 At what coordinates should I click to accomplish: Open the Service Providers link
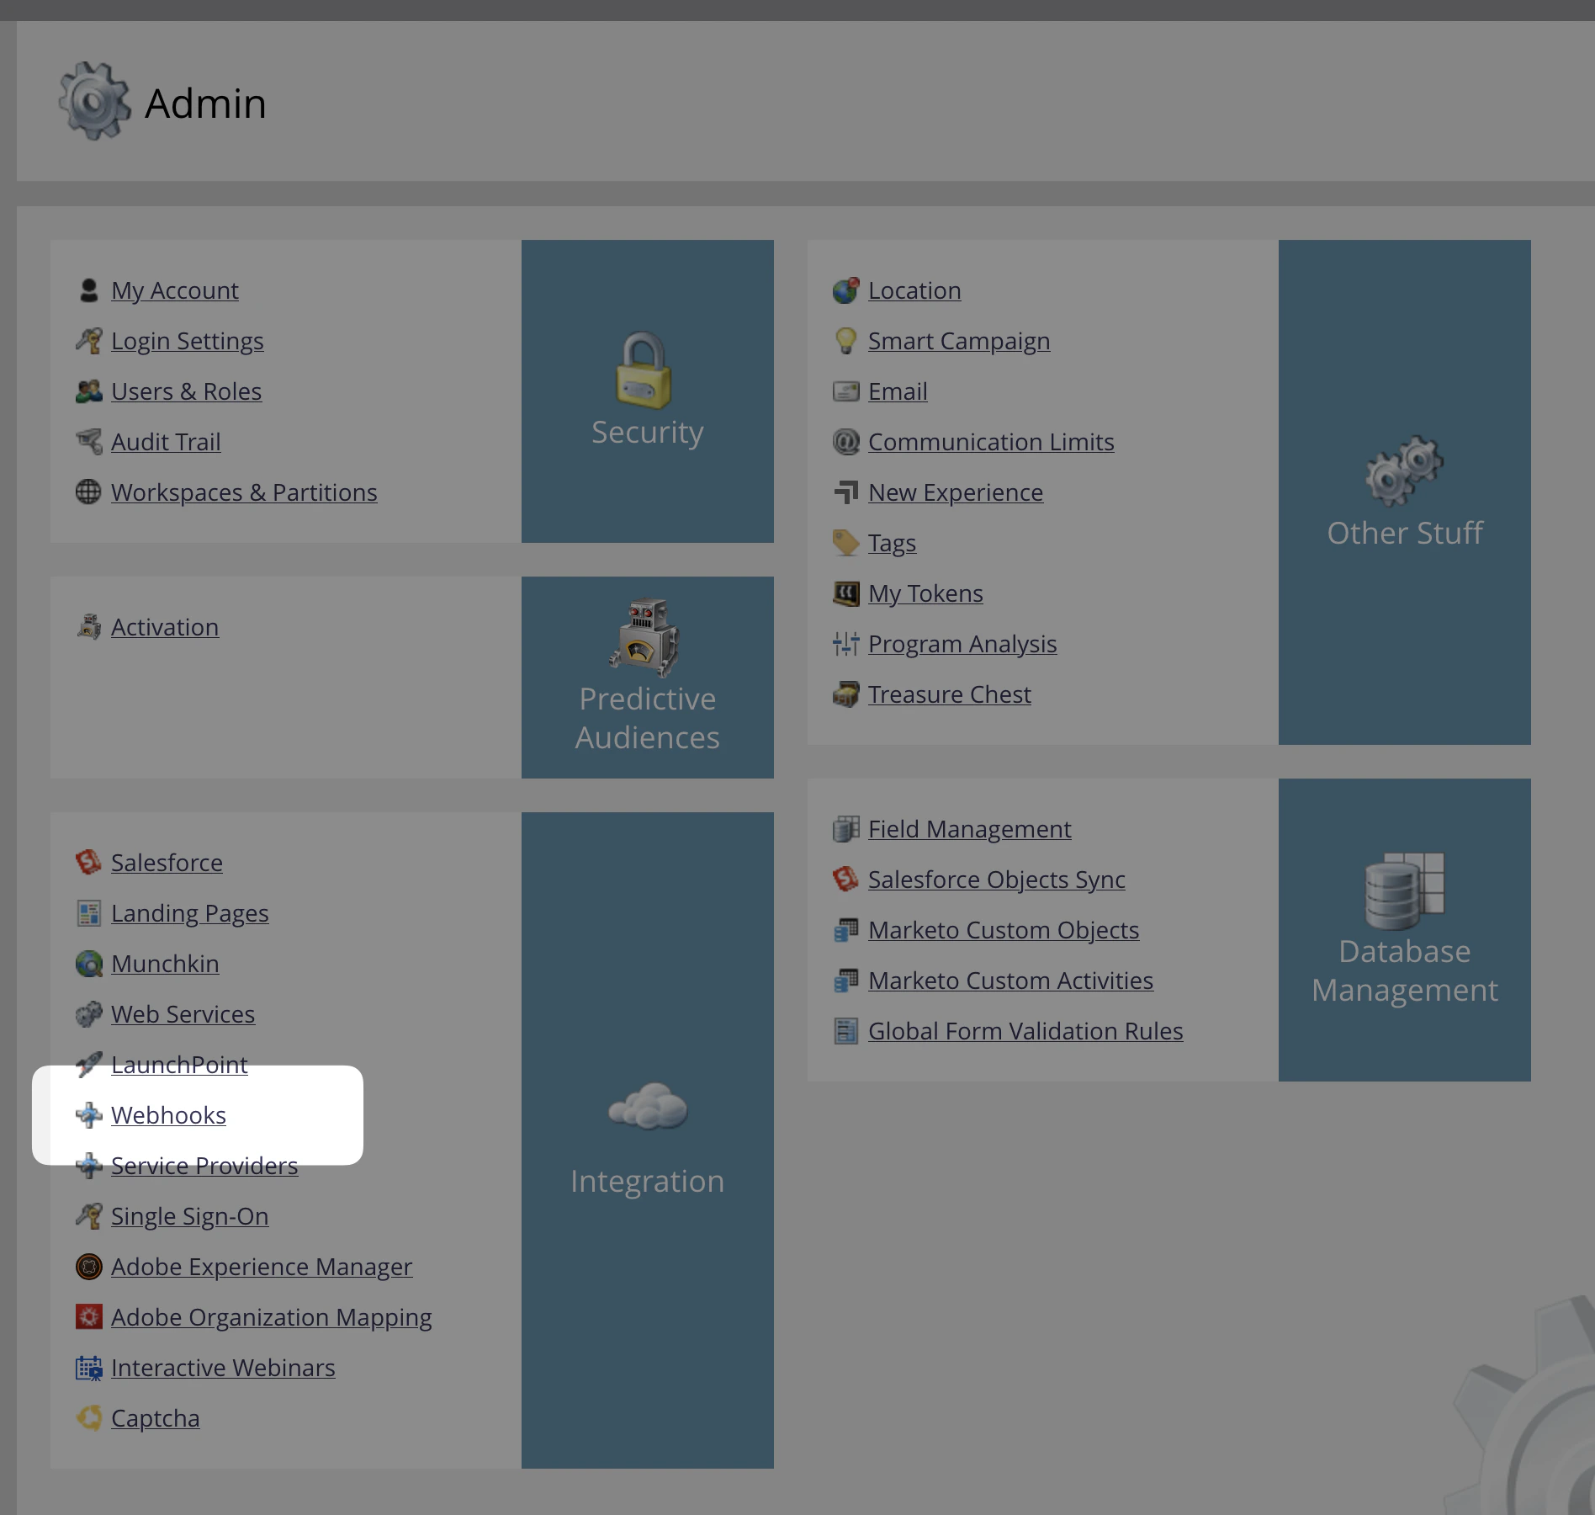(x=204, y=1166)
